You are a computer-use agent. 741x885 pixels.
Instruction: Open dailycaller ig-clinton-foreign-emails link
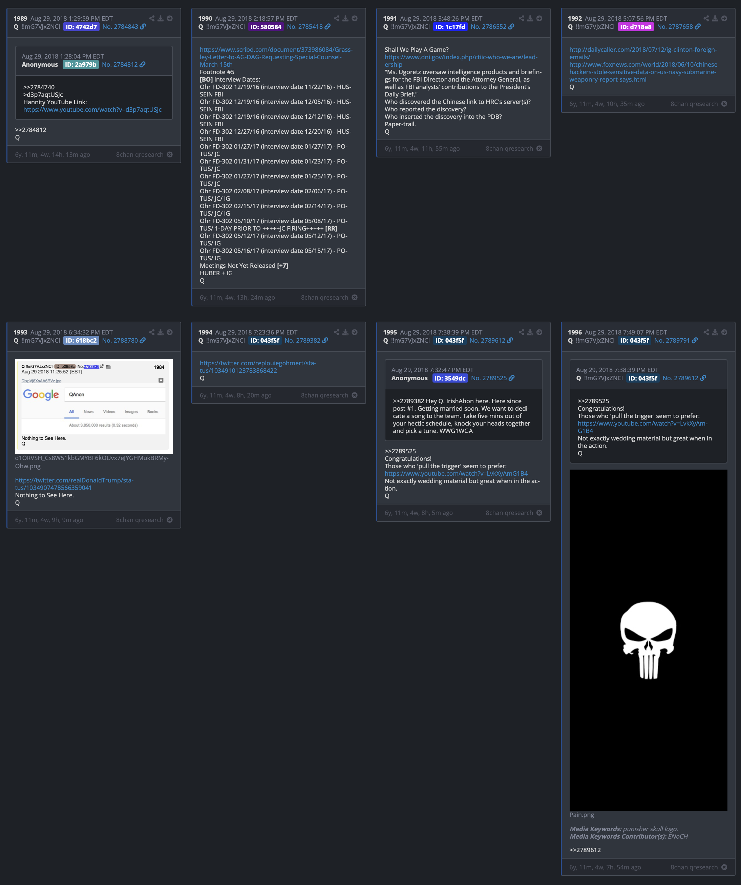pos(643,53)
